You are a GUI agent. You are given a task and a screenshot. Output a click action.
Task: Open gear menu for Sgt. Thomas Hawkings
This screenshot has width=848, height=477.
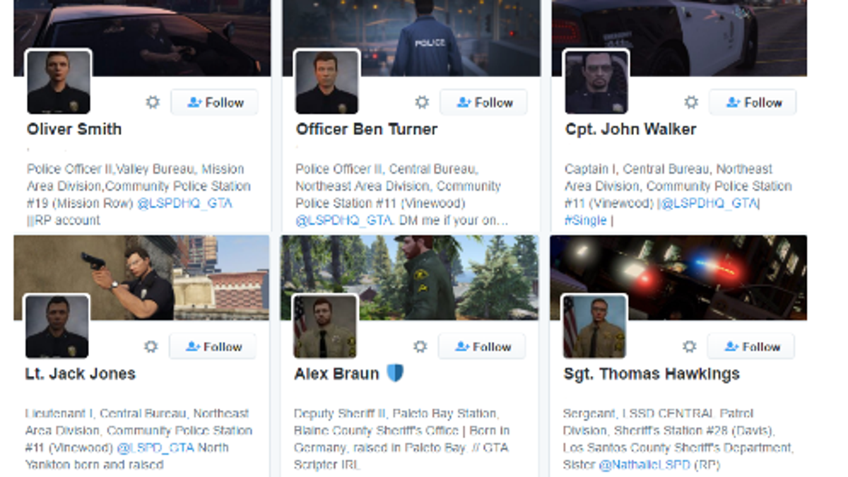690,347
